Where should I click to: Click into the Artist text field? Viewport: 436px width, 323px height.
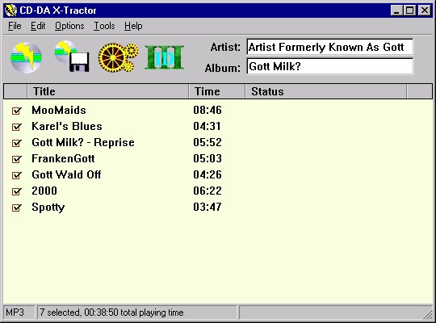click(x=329, y=47)
